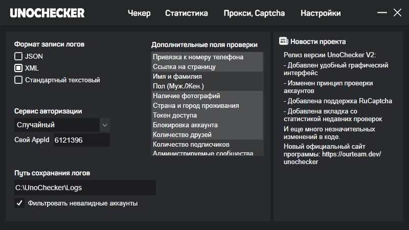Screen dimensions: 409x230
Task: Select Пол (Муж./Жен.) list item
Action: tap(207, 86)
